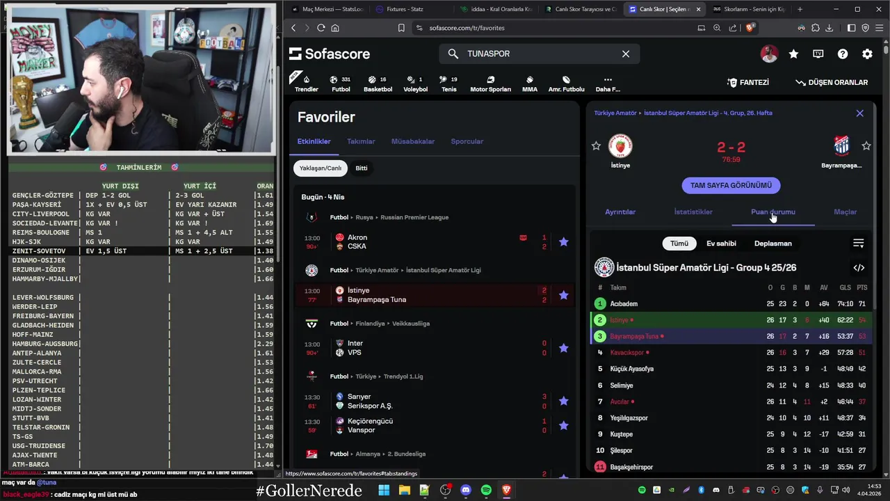Select the Tümü standings filter

679,244
